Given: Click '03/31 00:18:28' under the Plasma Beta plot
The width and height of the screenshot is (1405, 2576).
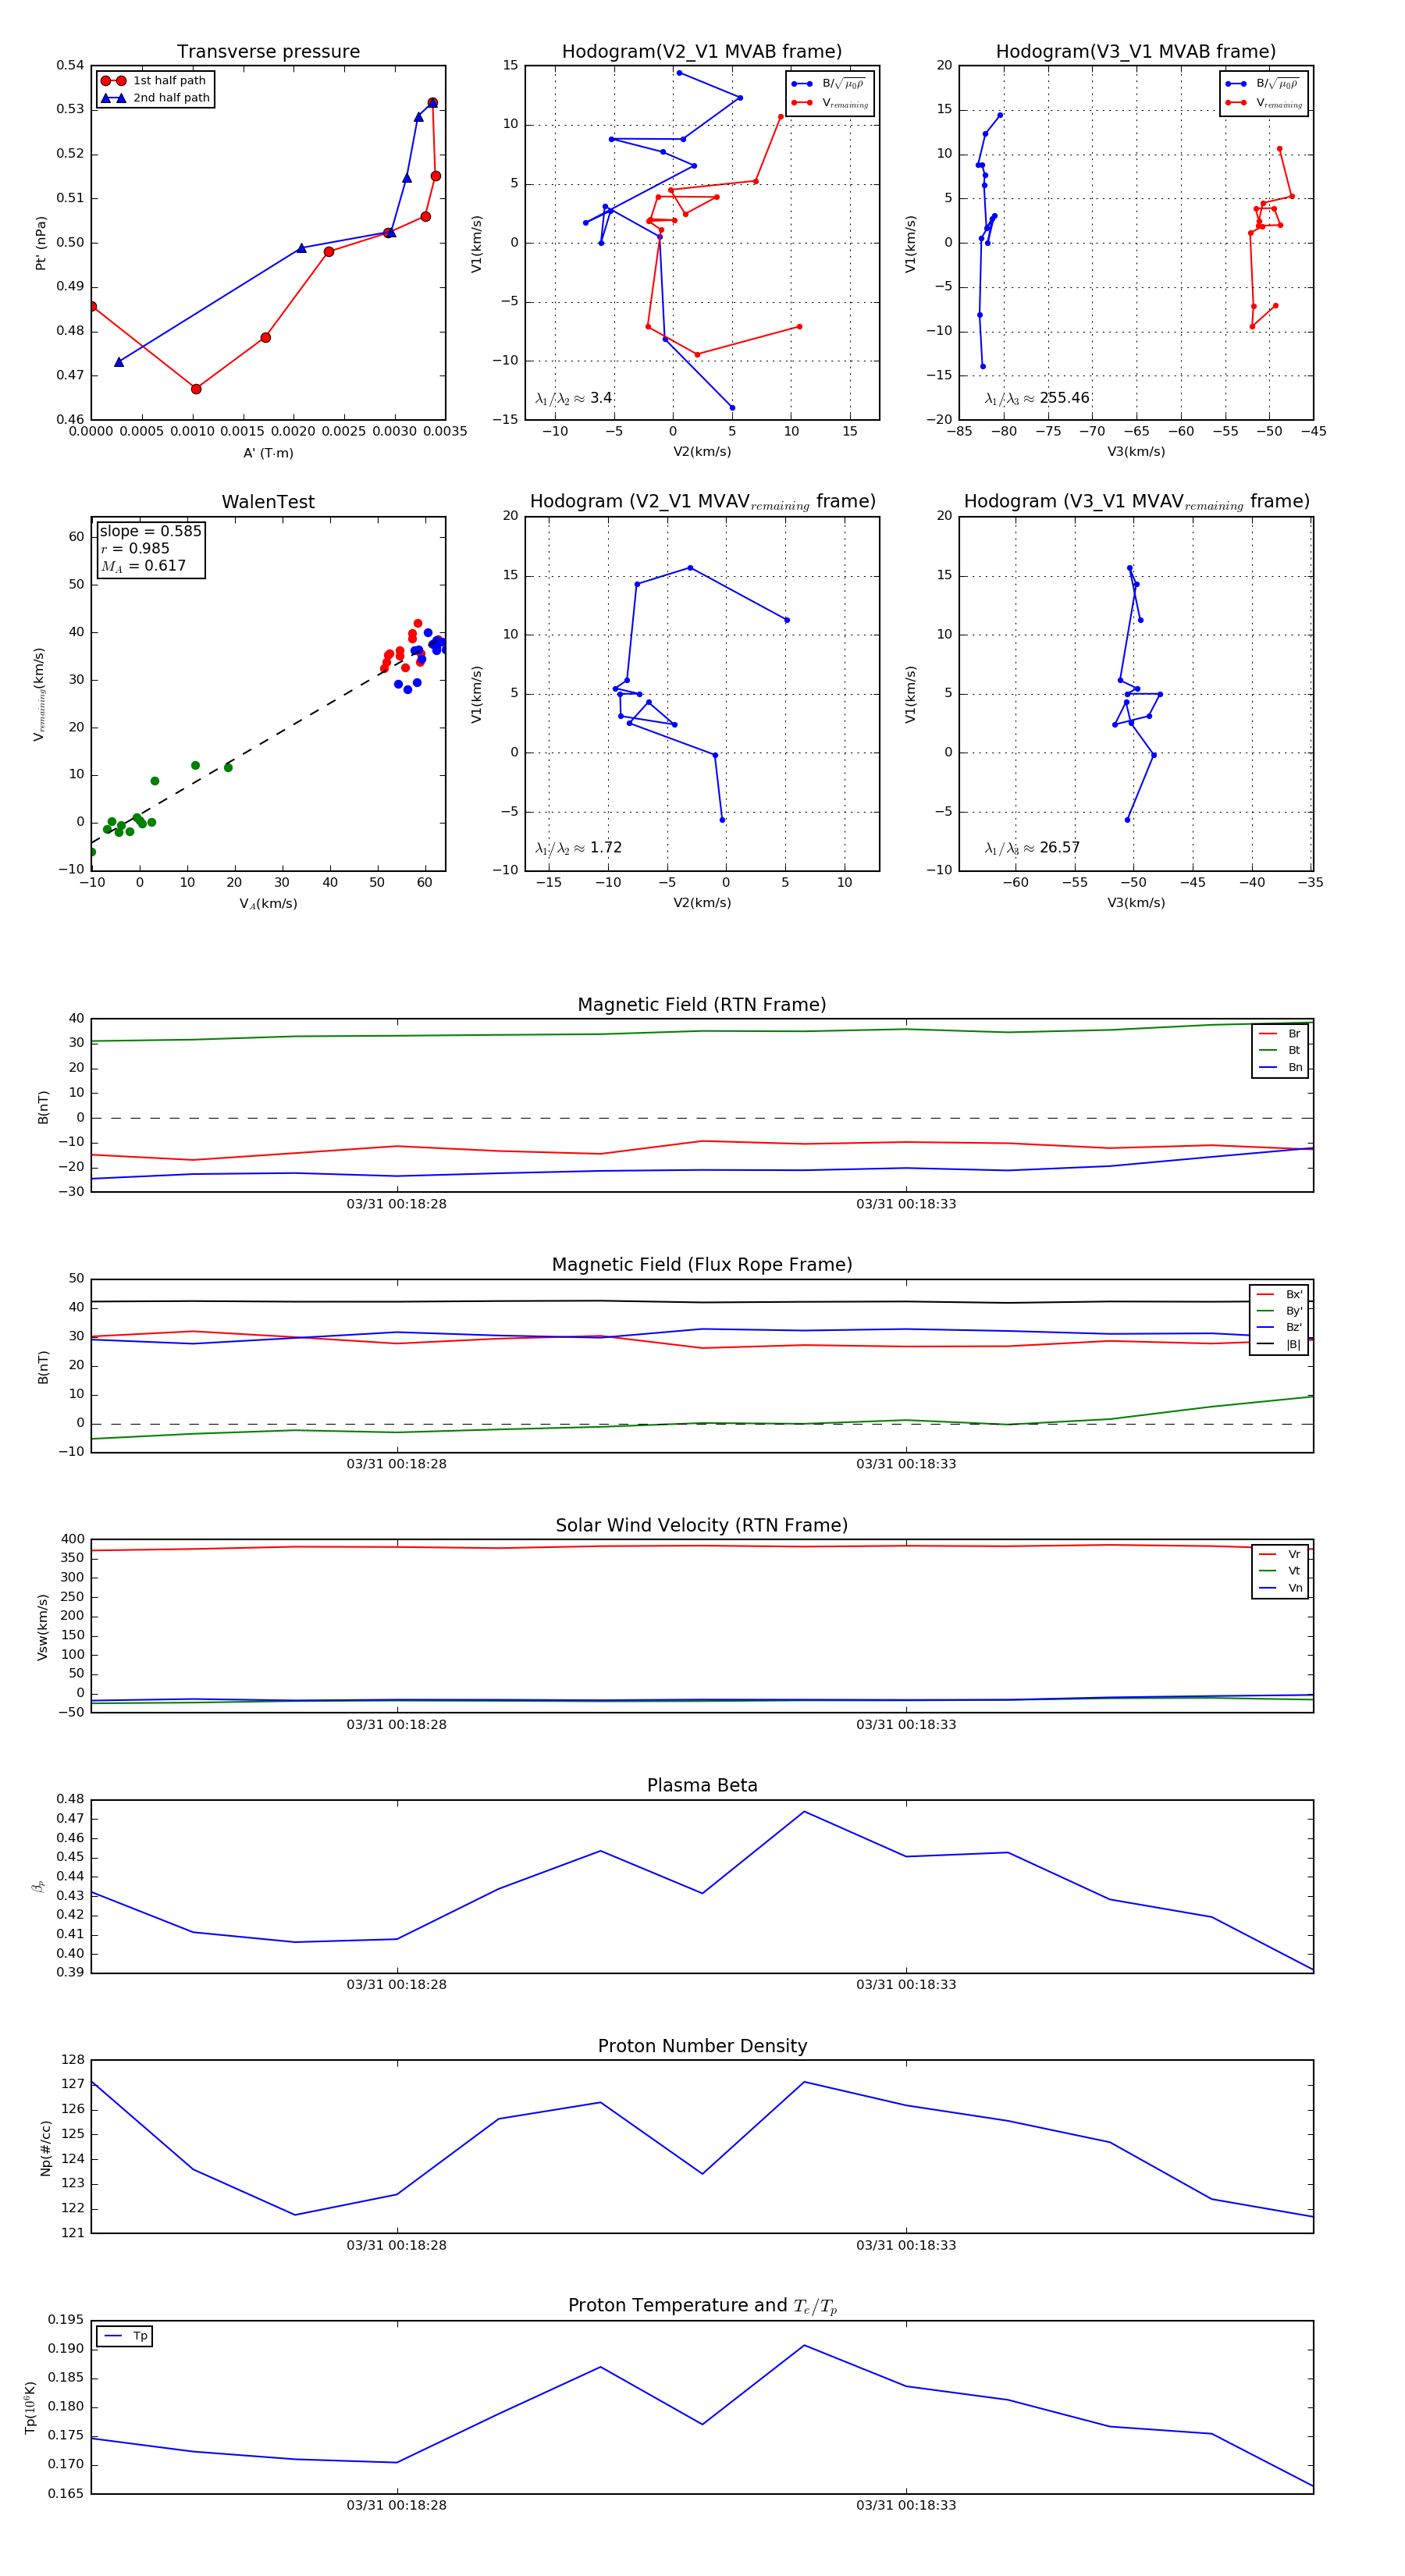Looking at the screenshot, I should [397, 1985].
